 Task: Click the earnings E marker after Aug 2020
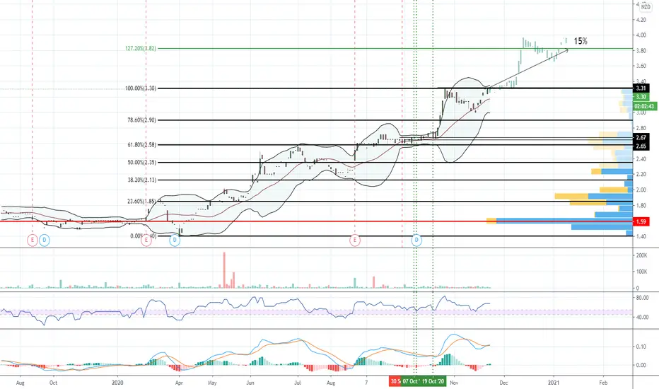(355, 240)
